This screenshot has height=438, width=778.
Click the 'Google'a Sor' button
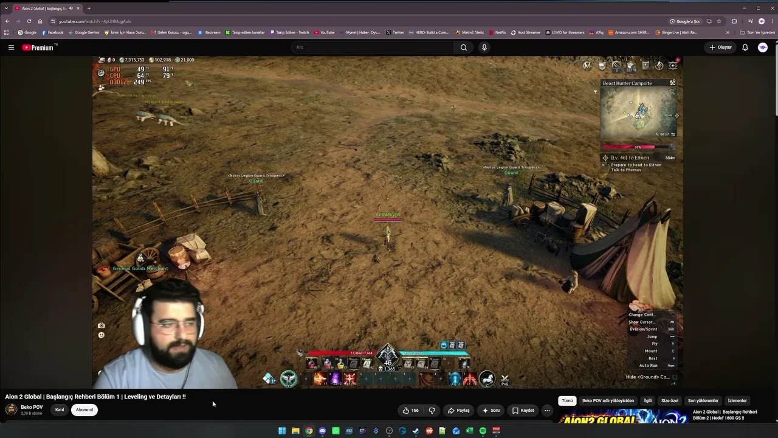point(685,21)
